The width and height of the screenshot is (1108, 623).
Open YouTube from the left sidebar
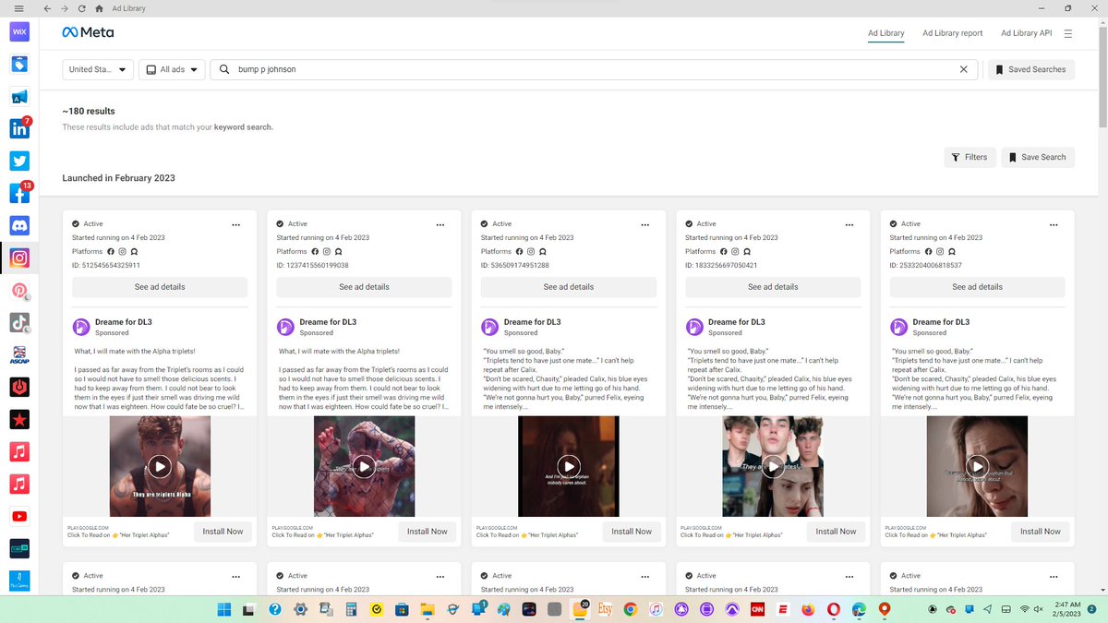coord(19,516)
